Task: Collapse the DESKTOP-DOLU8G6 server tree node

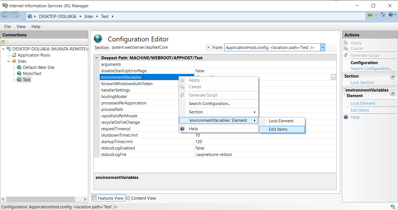Action: point(3,49)
